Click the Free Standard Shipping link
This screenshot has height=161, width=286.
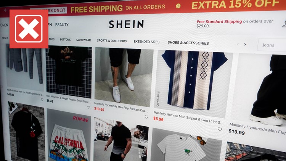(219, 21)
